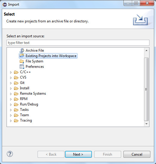Click the Tracing folder icon

16,121
